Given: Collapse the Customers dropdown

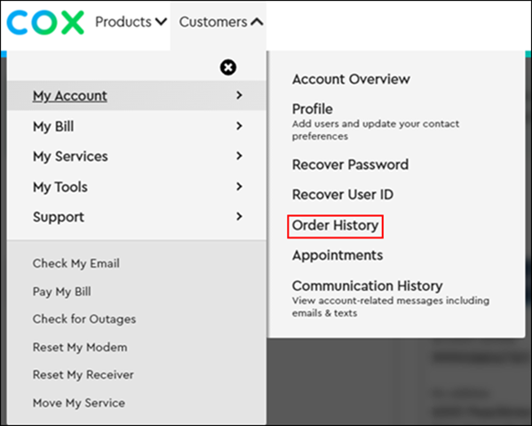Looking at the screenshot, I should [x=221, y=22].
